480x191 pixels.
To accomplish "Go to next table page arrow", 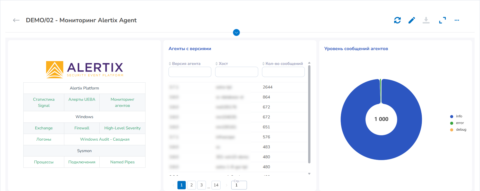I will (226, 185).
